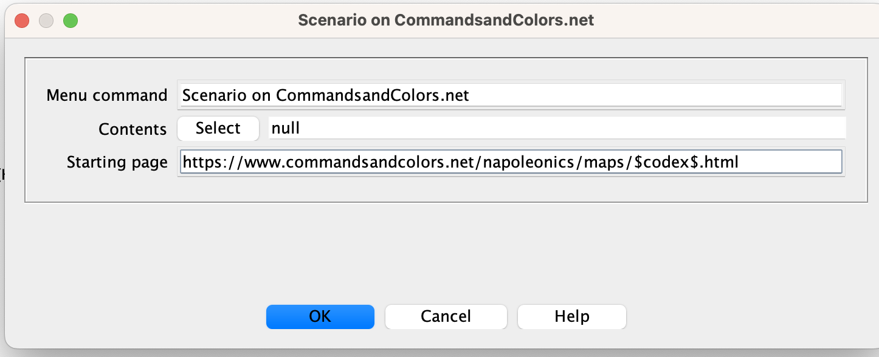Confirm menu command settings with OK
This screenshot has width=879, height=357.
click(320, 316)
